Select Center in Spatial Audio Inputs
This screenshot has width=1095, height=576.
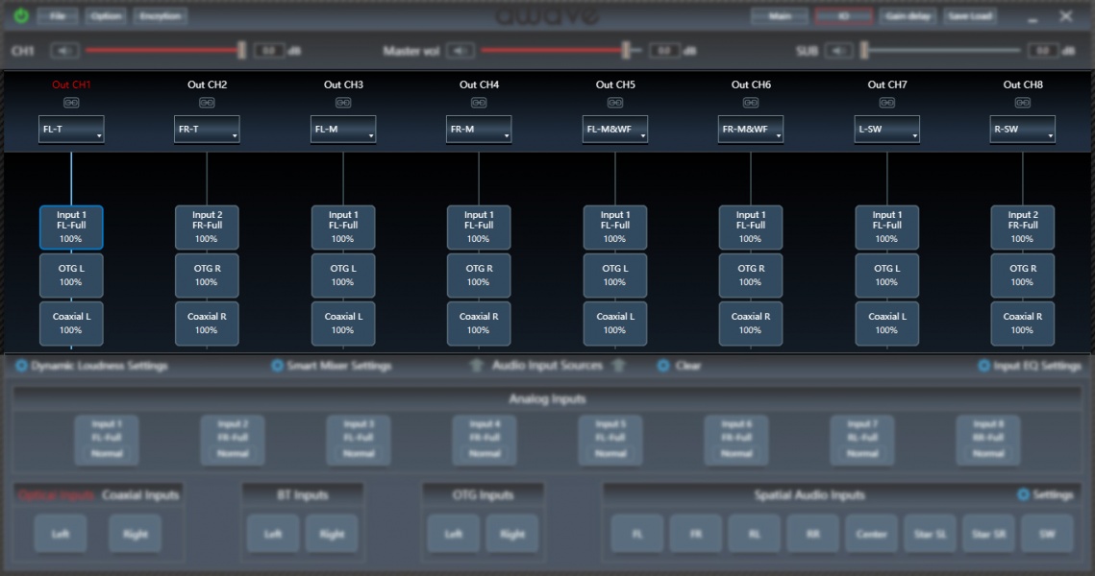pos(871,534)
